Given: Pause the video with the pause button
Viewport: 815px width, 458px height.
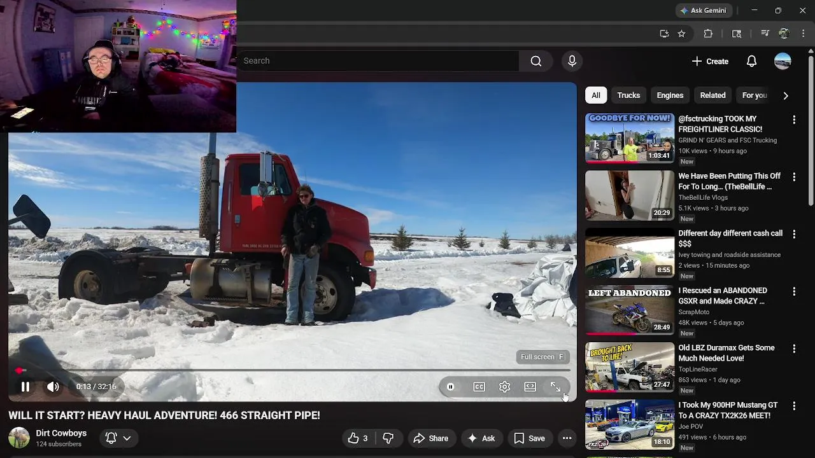Looking at the screenshot, I should 25,387.
